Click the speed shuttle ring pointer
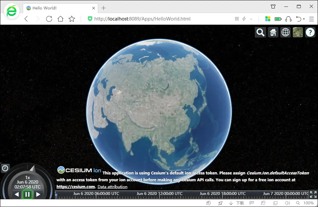 coord(32,168)
